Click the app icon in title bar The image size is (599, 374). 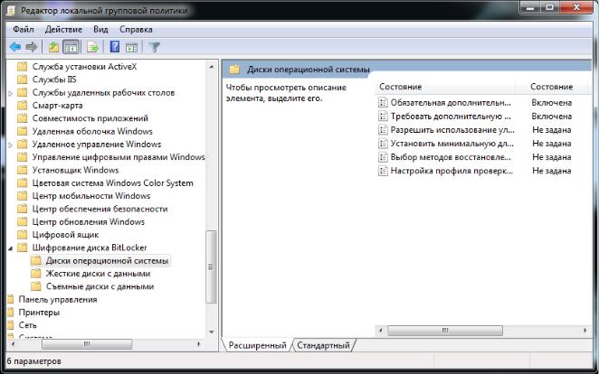pos(10,11)
